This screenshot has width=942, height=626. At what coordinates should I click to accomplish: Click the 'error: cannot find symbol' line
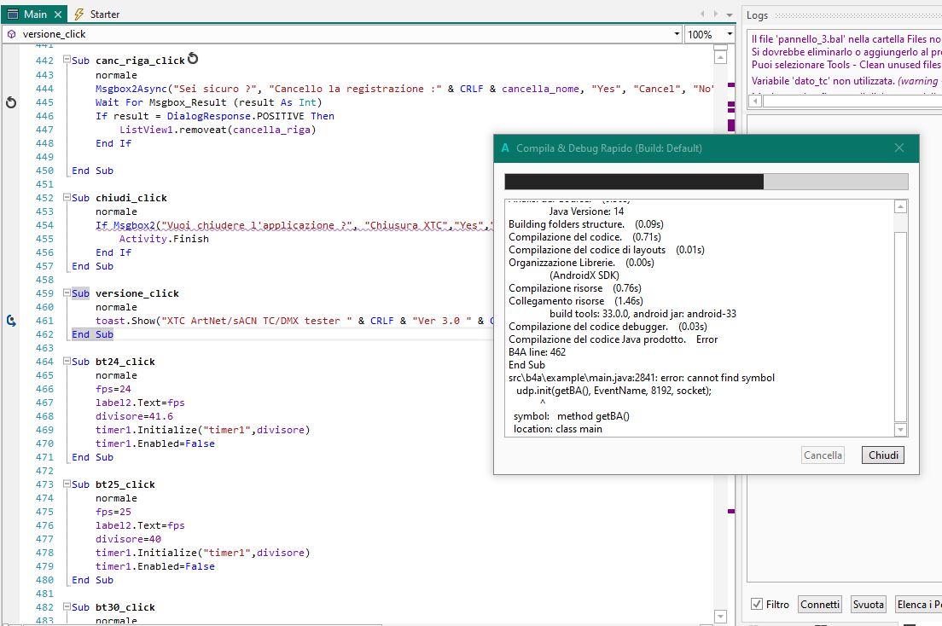pyautogui.click(x=641, y=378)
